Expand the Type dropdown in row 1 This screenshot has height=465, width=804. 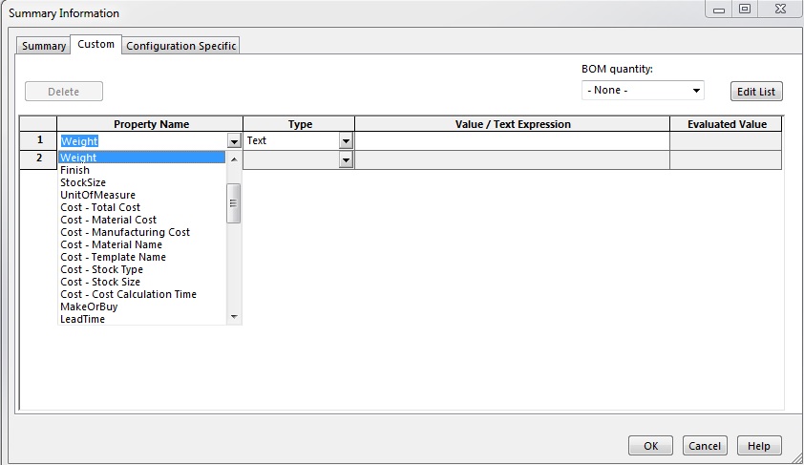tap(346, 140)
